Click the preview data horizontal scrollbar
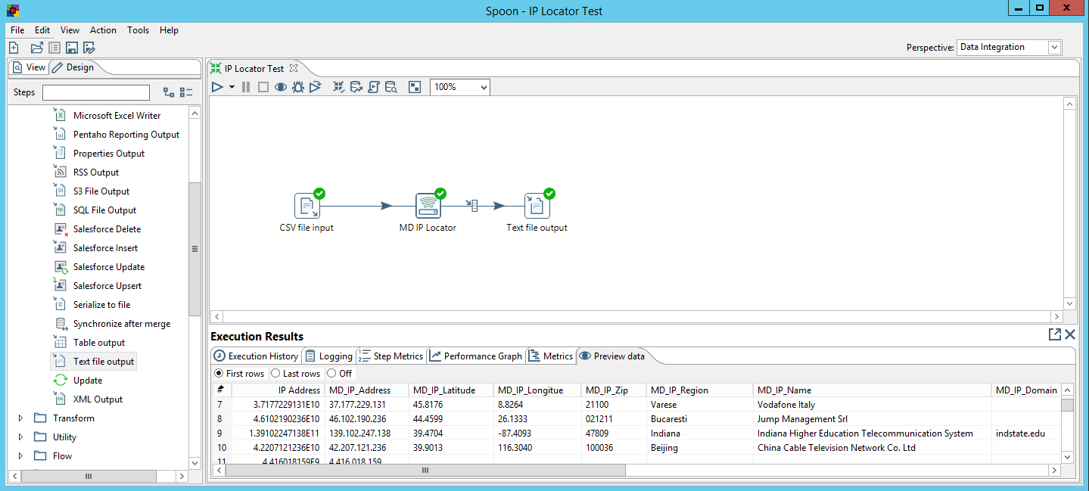The width and height of the screenshot is (1089, 491). point(425,470)
